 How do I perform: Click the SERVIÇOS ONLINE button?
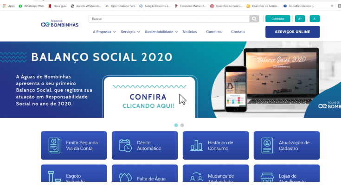(x=292, y=32)
